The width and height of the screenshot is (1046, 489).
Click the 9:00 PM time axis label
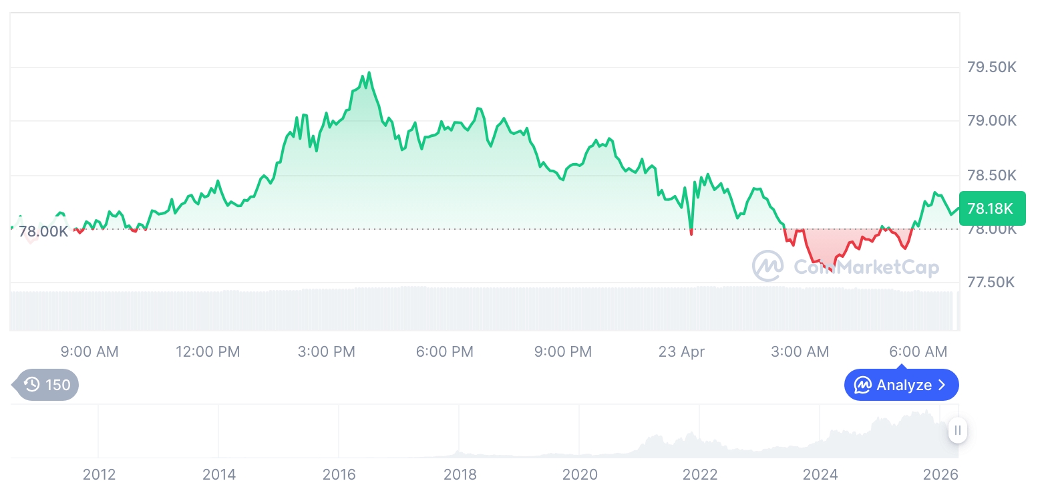[x=563, y=351]
